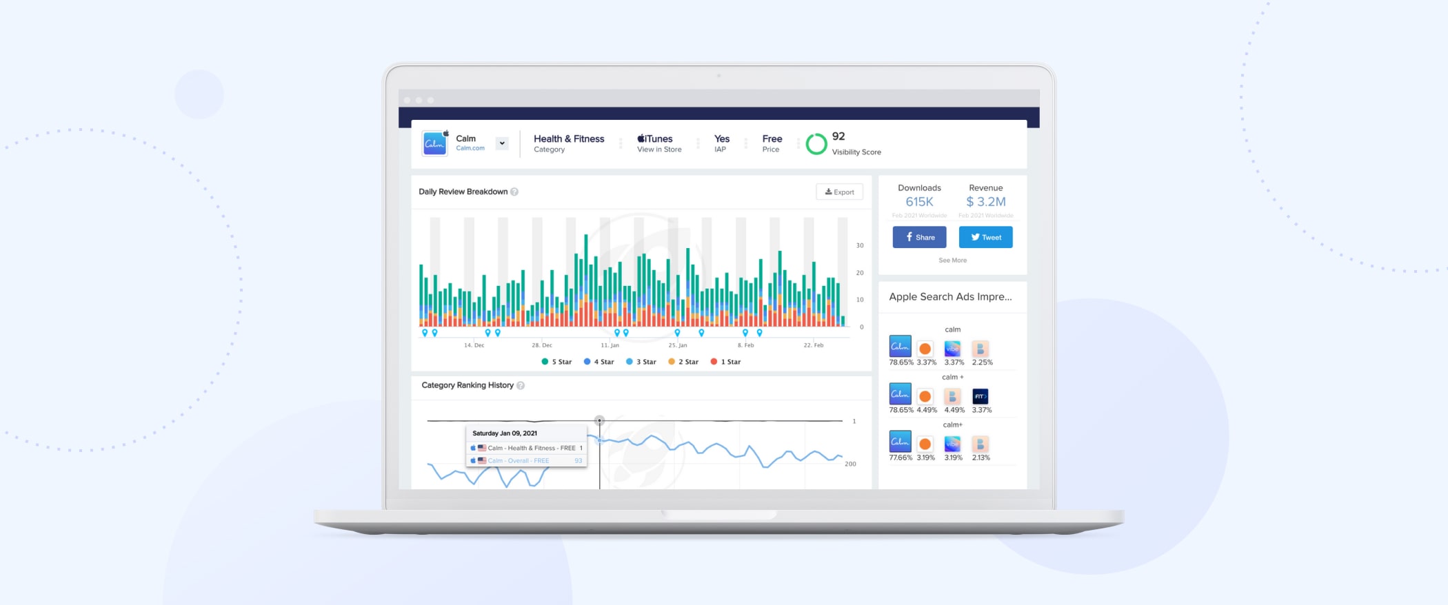Click the orange circle icon in the 'calm+' bottom row

[x=925, y=444]
